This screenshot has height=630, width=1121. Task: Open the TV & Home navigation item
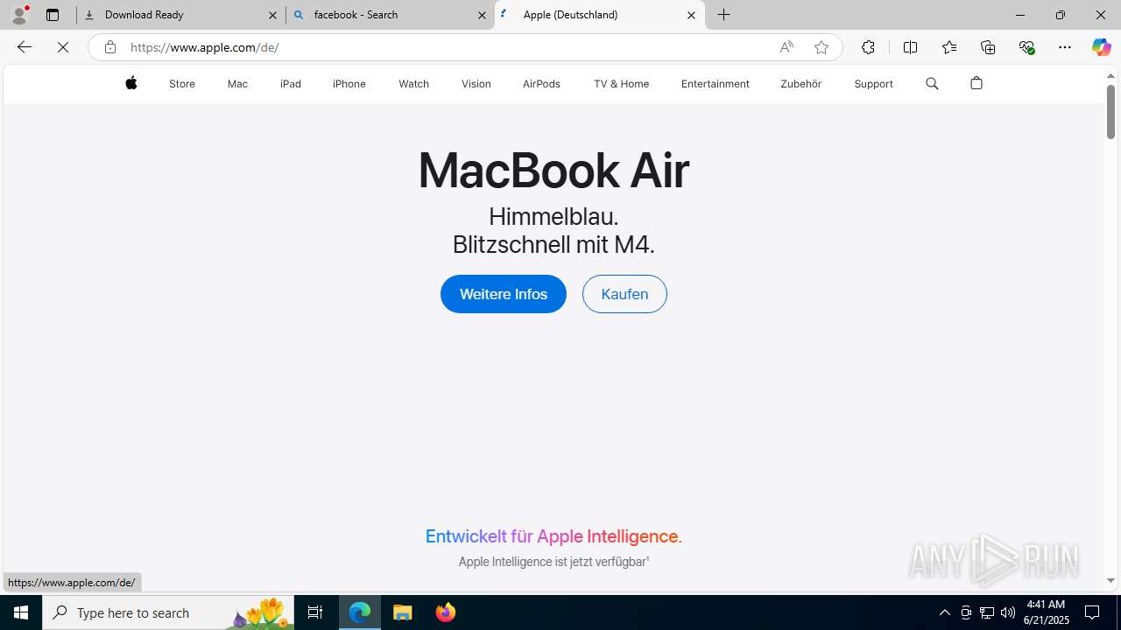(621, 84)
